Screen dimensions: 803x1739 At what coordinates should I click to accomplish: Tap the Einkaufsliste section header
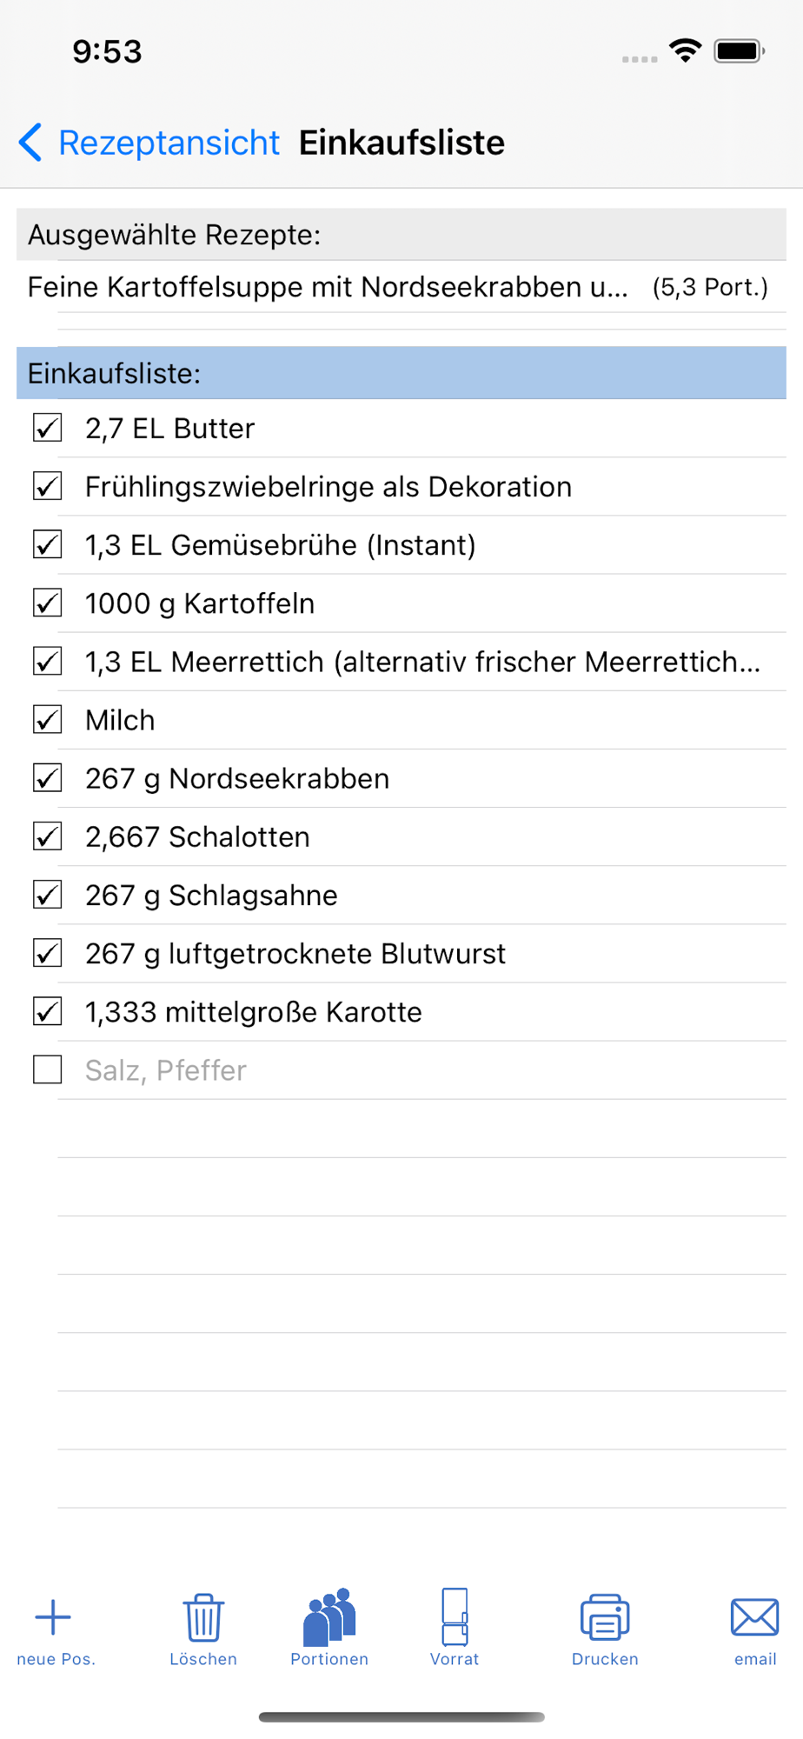tap(401, 373)
